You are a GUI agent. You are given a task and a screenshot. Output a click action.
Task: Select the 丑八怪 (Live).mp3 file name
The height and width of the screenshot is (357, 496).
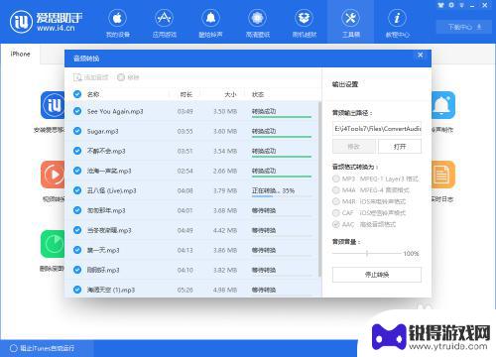pyautogui.click(x=111, y=190)
